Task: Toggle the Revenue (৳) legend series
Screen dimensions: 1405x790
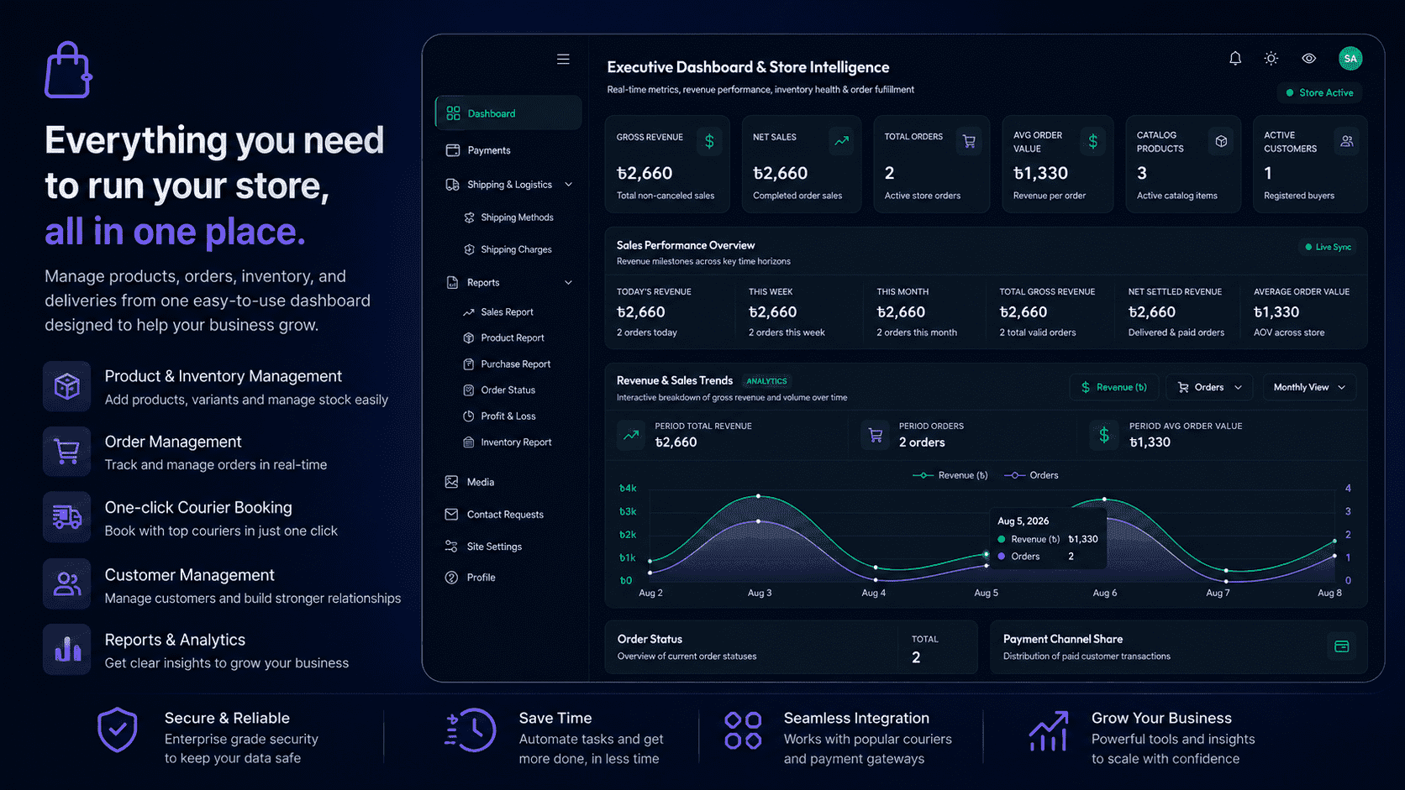Action: click(950, 475)
